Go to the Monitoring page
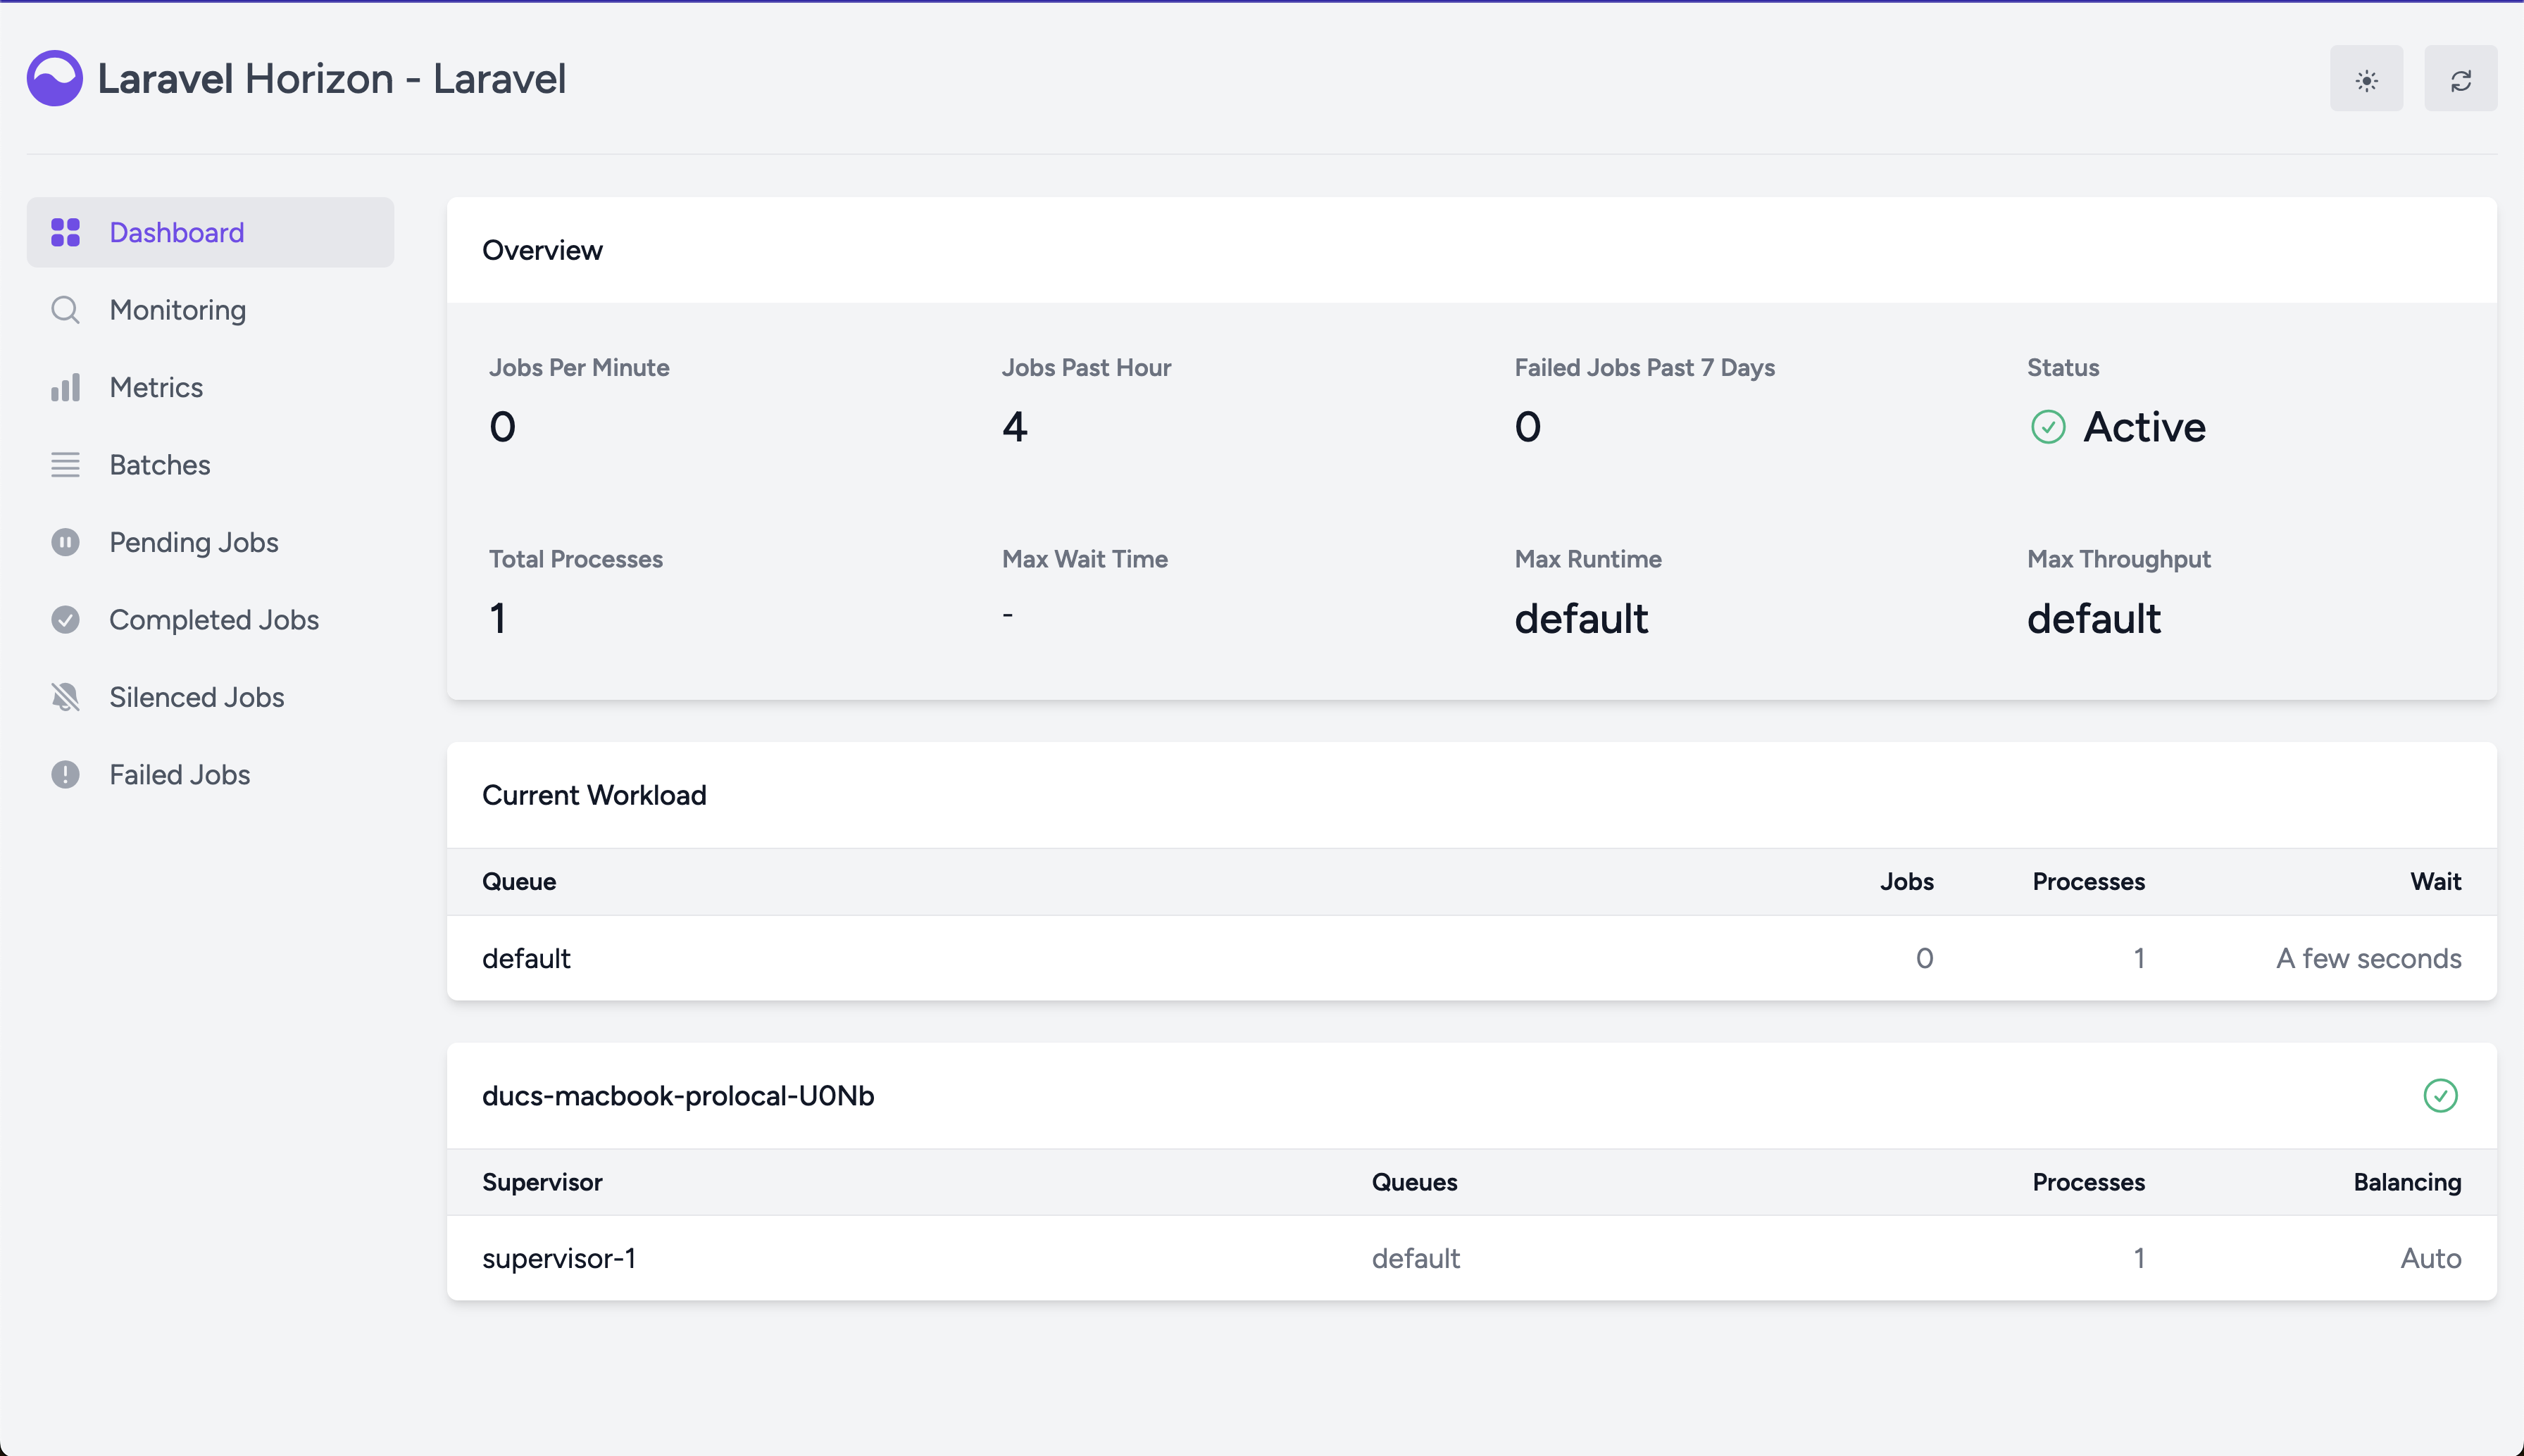Viewport: 2524px width, 1456px height. 210,310
